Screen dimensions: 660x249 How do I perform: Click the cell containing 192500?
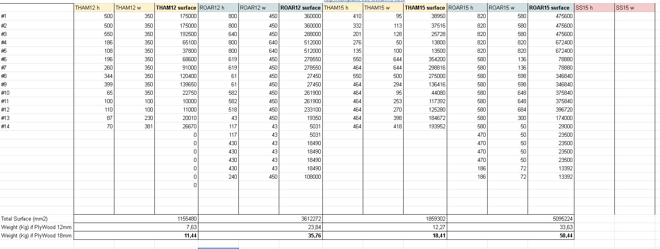coord(176,34)
